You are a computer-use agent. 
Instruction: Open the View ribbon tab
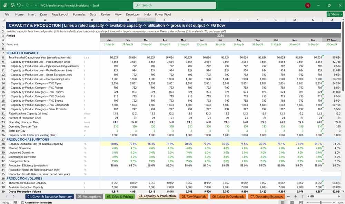click(118, 14)
